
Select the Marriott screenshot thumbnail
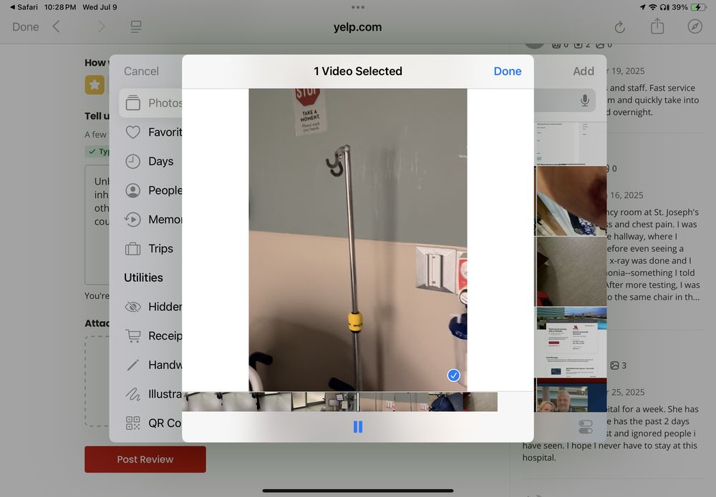pos(571,342)
